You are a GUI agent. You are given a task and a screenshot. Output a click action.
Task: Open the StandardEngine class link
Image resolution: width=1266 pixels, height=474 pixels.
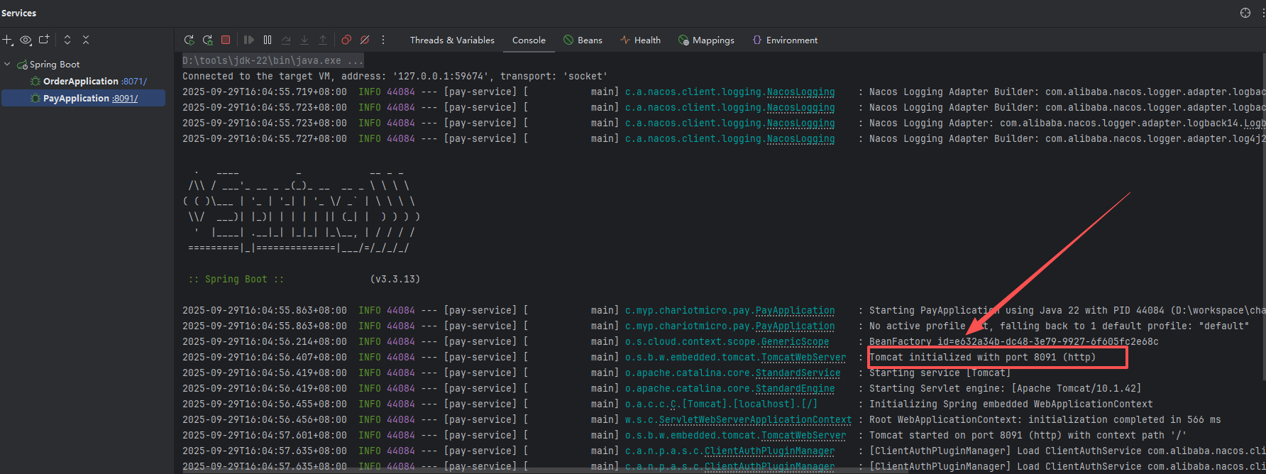[x=795, y=389]
